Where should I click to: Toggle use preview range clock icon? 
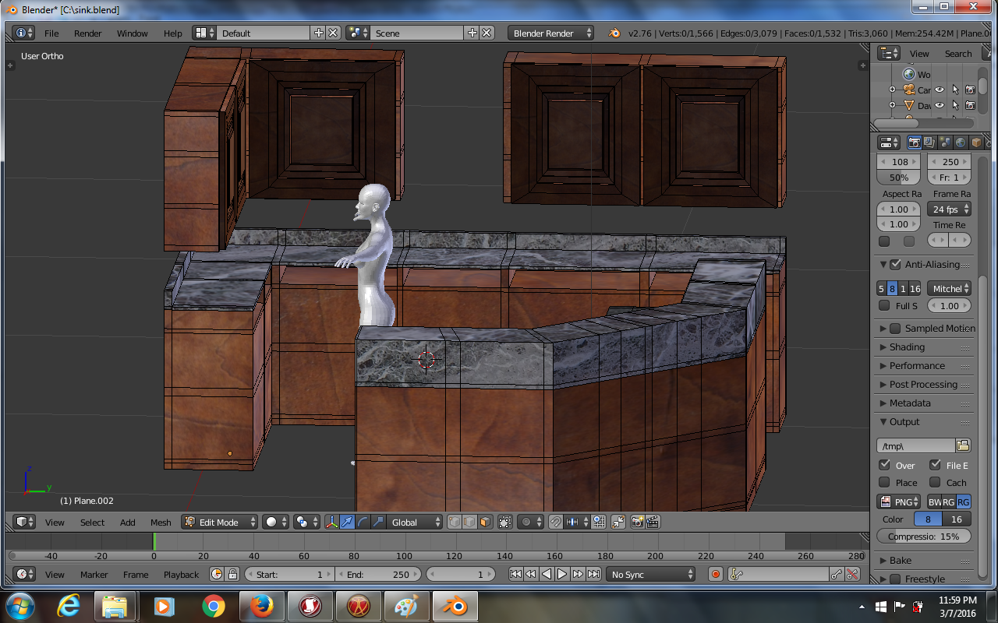pyautogui.click(x=217, y=574)
